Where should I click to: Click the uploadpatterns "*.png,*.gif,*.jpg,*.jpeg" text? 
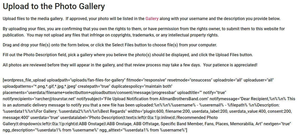pos(55,86)
